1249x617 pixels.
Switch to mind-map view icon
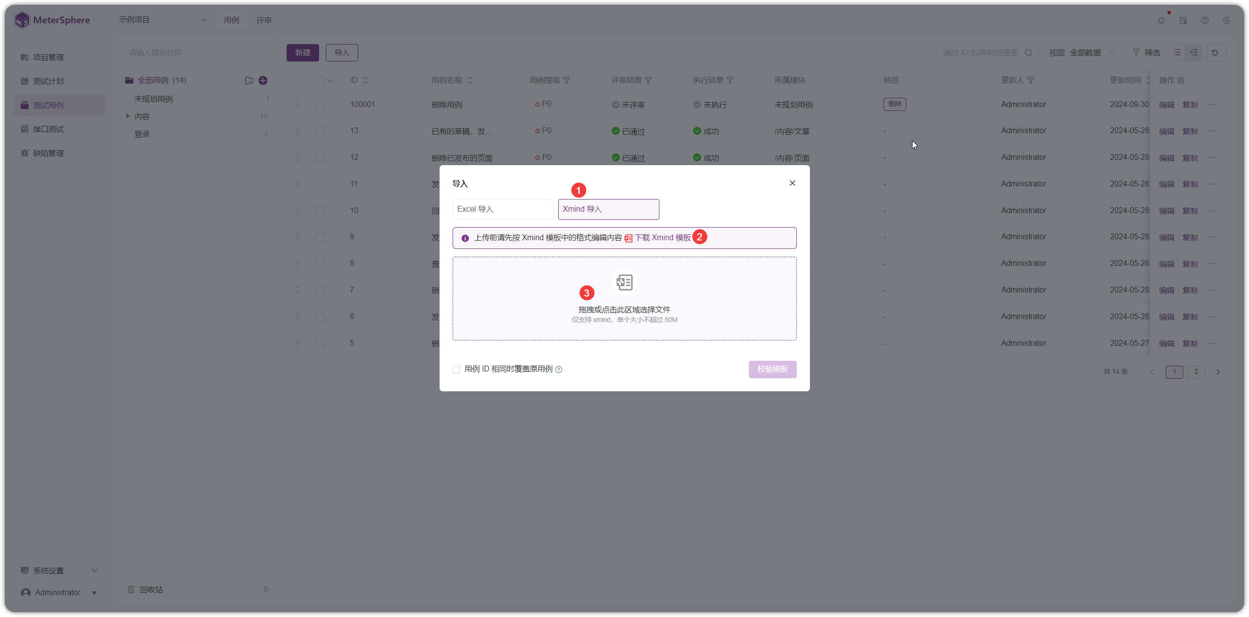1194,52
